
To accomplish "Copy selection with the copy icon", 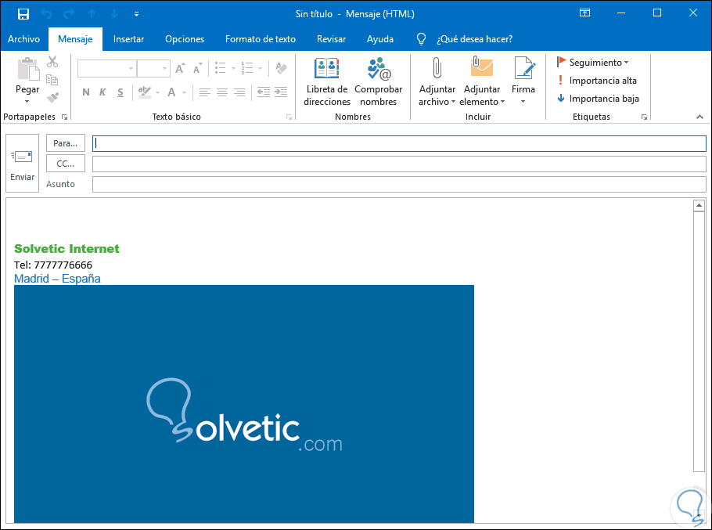I will tap(52, 80).
